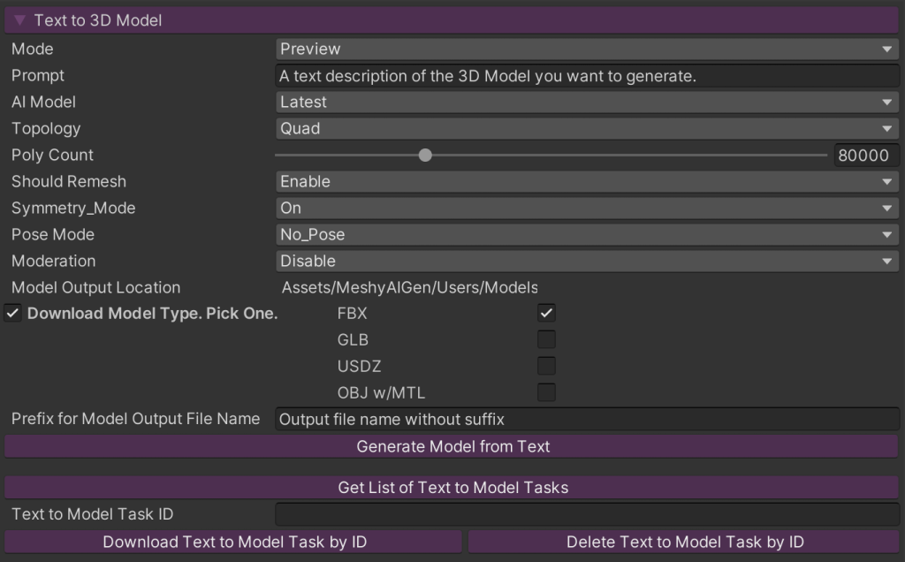Image resolution: width=905 pixels, height=562 pixels.
Task: Open the AI Model dropdown
Action: tap(587, 102)
